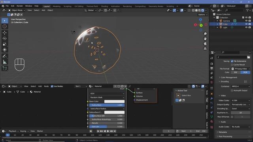Enable rendered viewport shading mode
This screenshot has height=142, width=253.
(203, 10)
